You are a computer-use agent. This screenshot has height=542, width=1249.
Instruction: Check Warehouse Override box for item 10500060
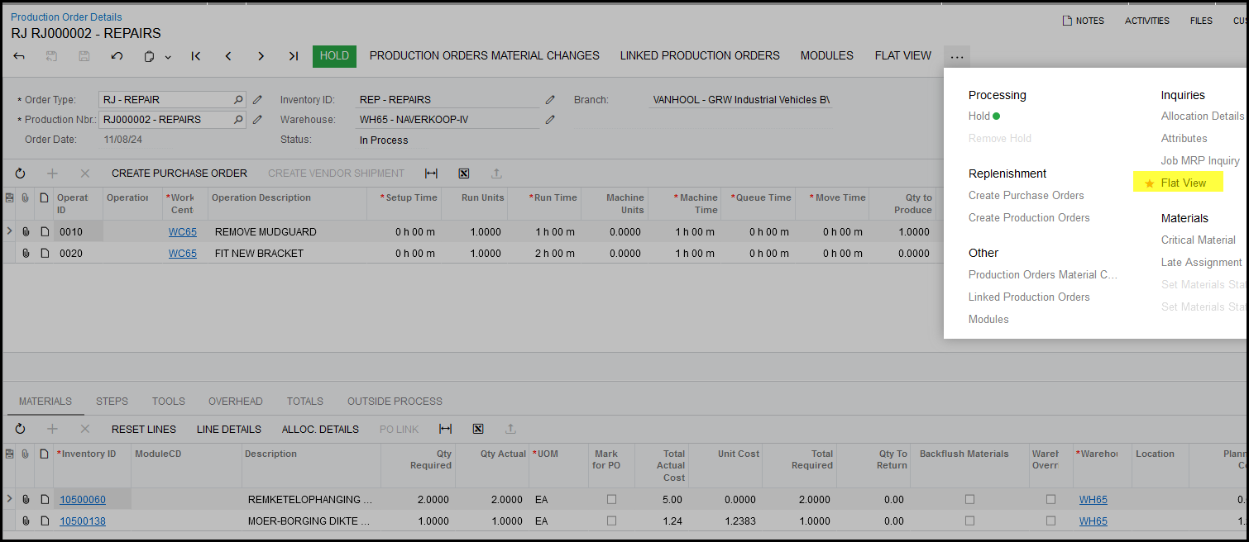1050,500
